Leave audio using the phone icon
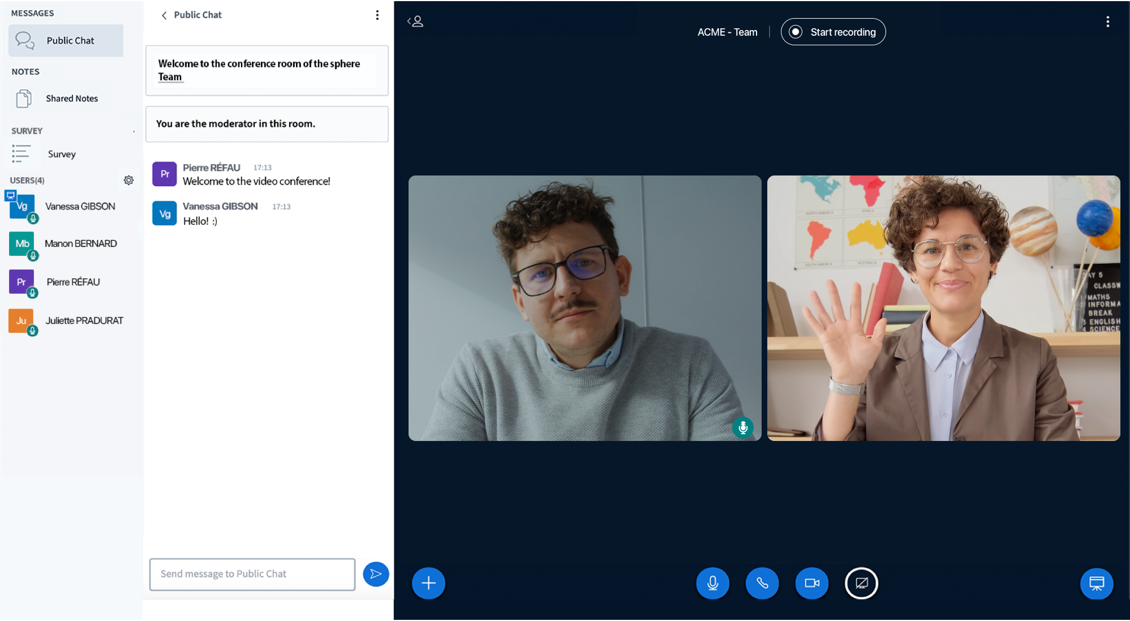Viewport: 1130px width, 621px height. (x=762, y=583)
